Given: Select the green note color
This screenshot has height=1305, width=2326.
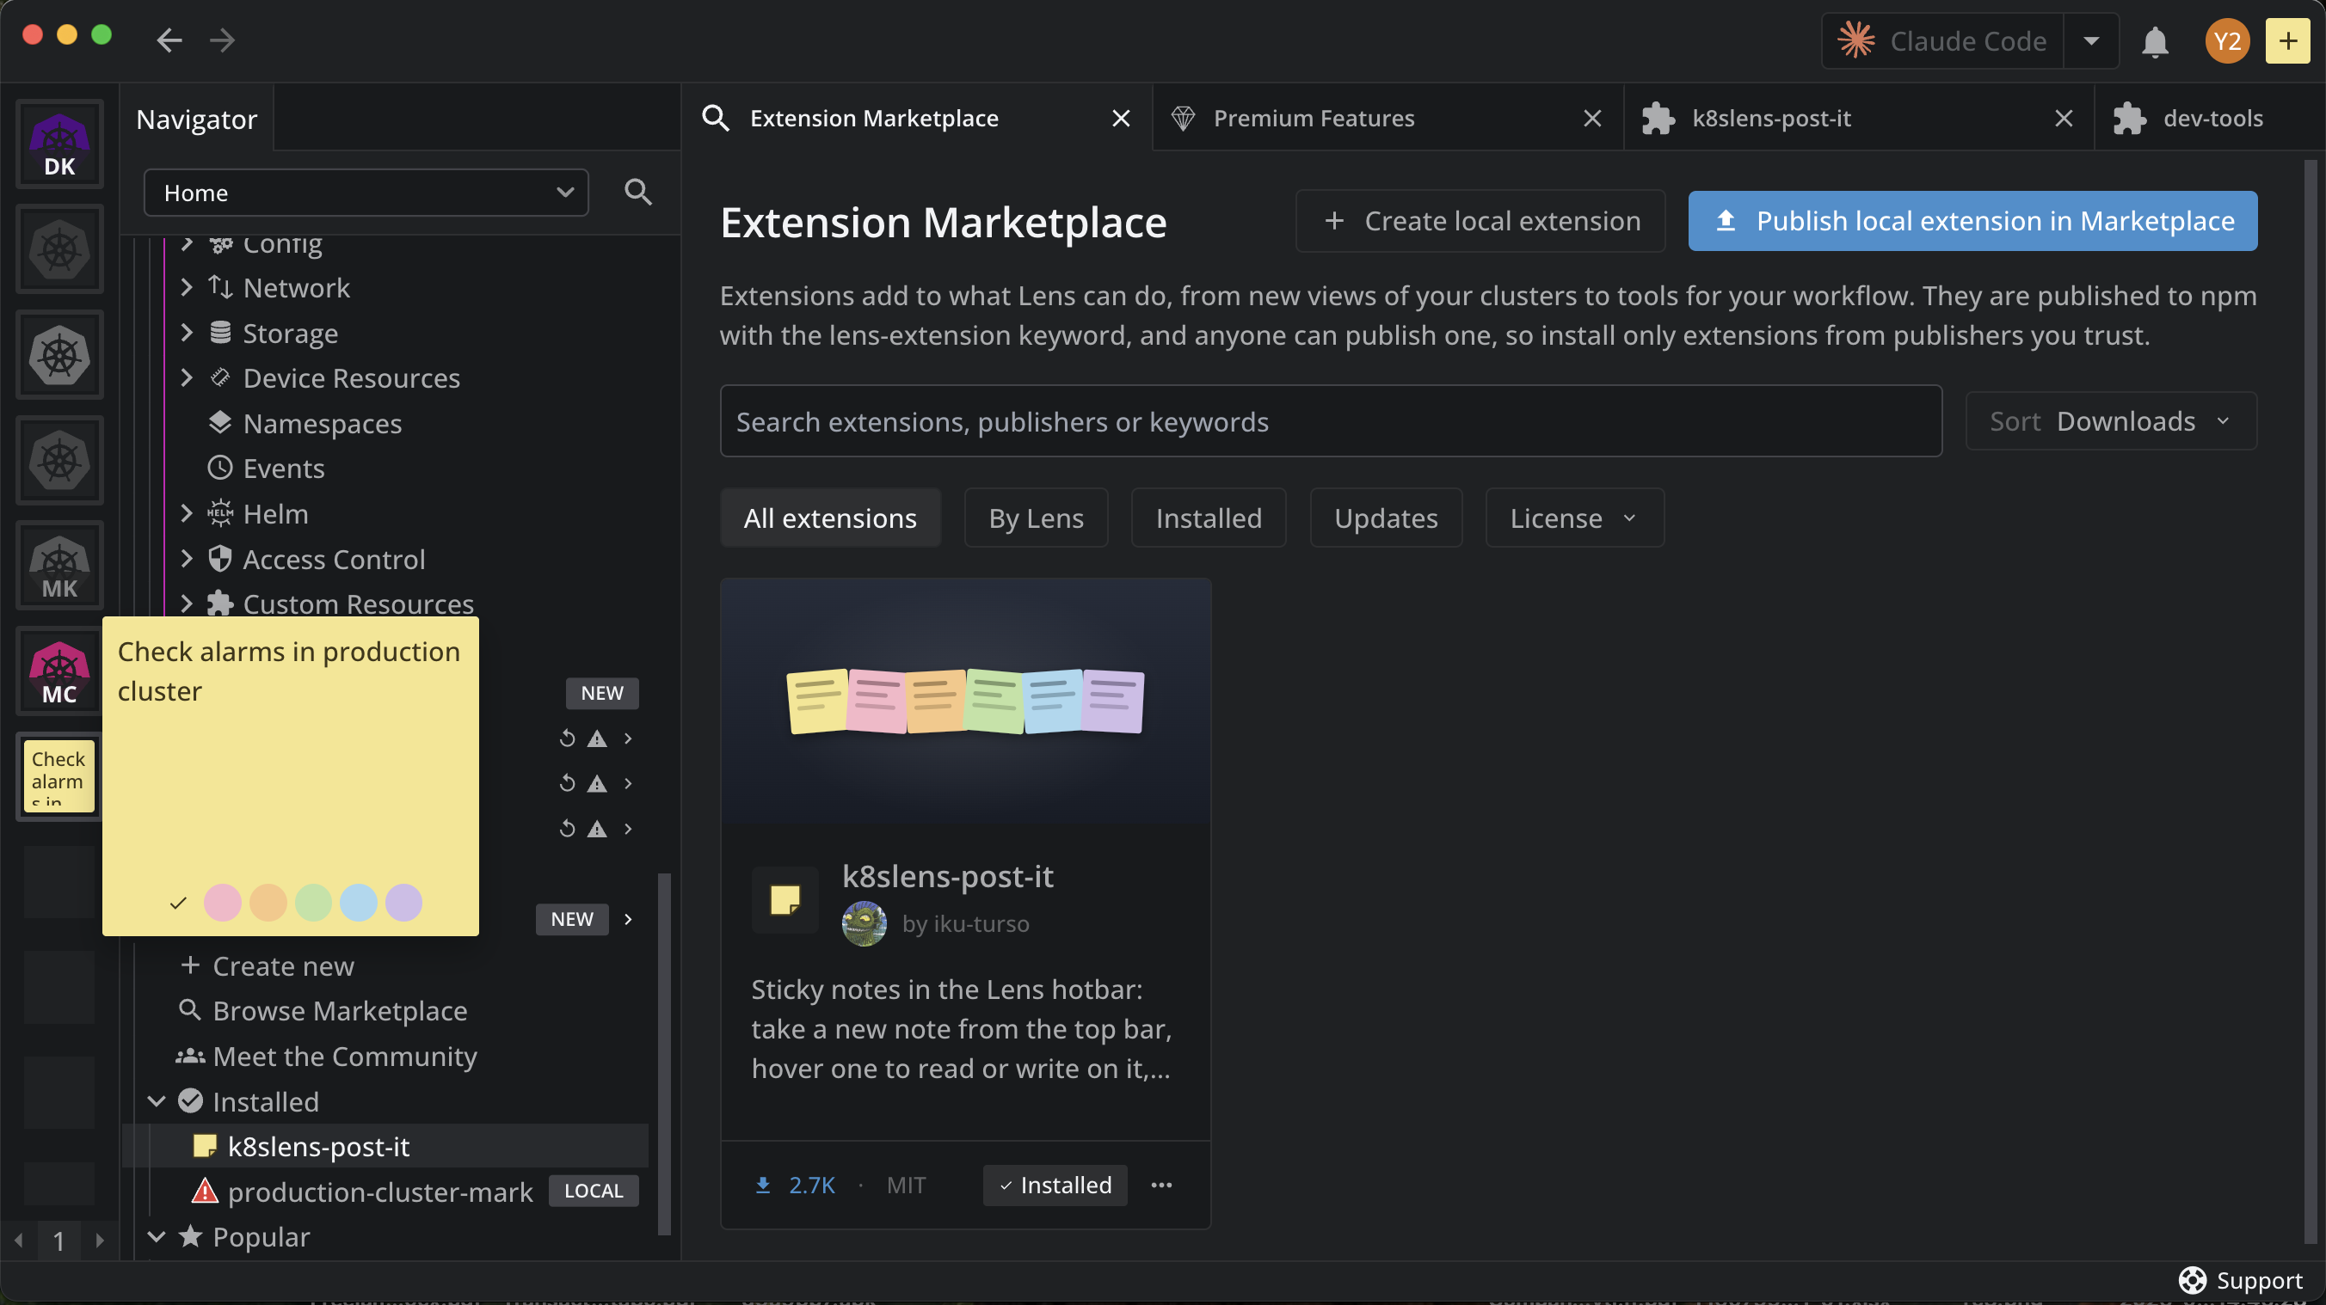Looking at the screenshot, I should pyautogui.click(x=313, y=903).
